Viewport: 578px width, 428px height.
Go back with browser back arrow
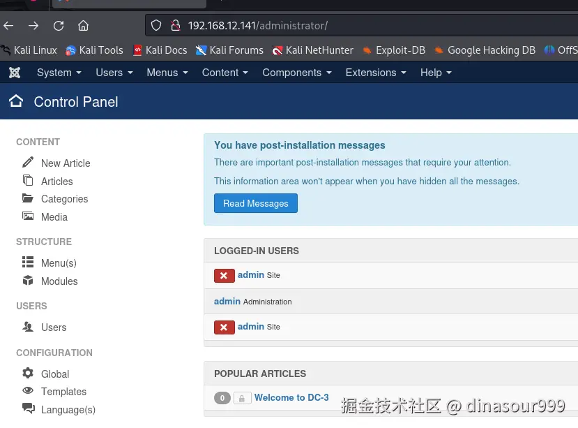click(8, 25)
